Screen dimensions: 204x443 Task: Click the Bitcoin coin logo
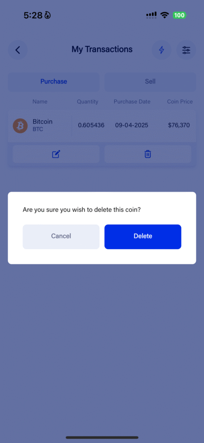(x=20, y=126)
